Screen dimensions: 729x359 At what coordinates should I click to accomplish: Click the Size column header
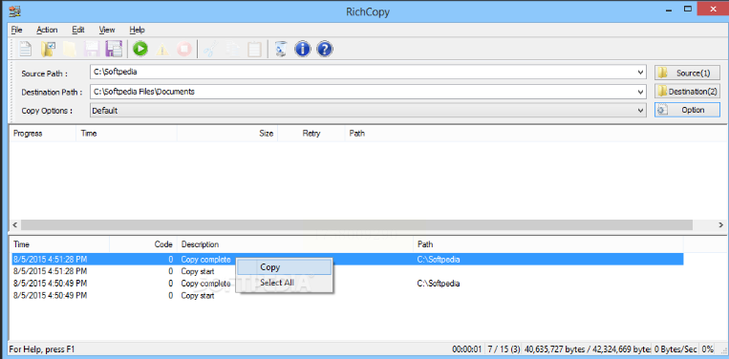pyautogui.click(x=227, y=134)
